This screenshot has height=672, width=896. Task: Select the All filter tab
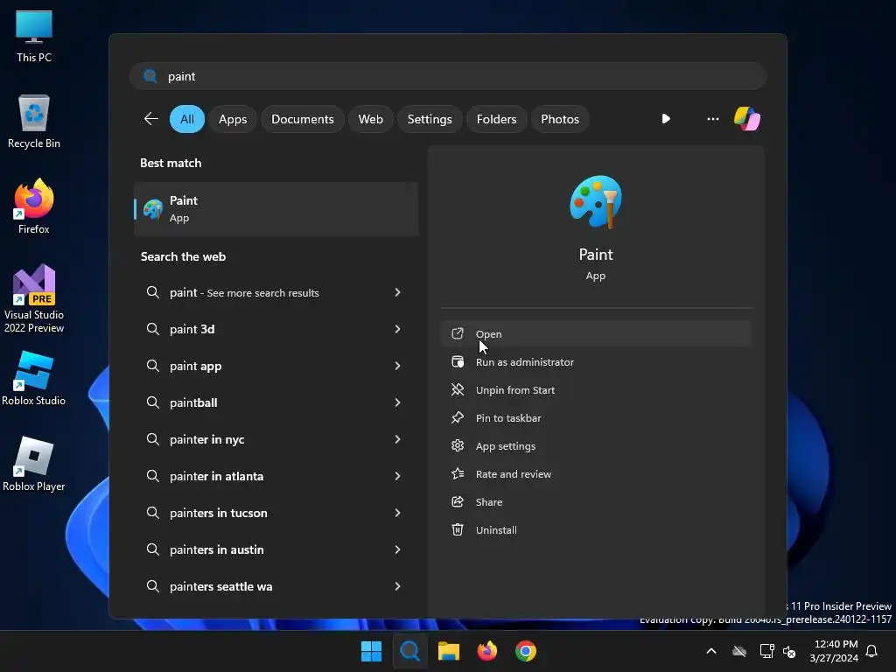point(187,119)
